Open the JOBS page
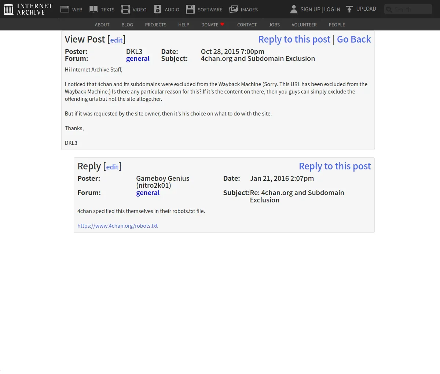 click(274, 25)
